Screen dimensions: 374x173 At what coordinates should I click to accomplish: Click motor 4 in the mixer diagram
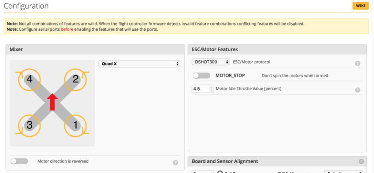point(29,79)
